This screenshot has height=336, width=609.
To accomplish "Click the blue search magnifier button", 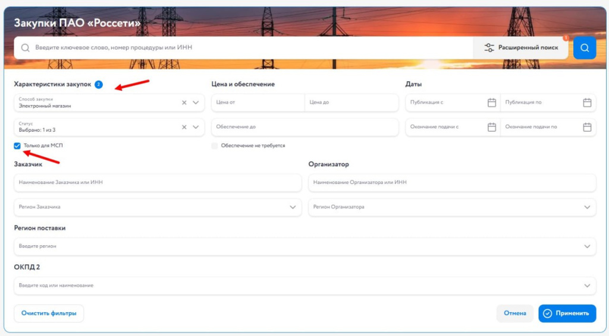I will coord(585,47).
